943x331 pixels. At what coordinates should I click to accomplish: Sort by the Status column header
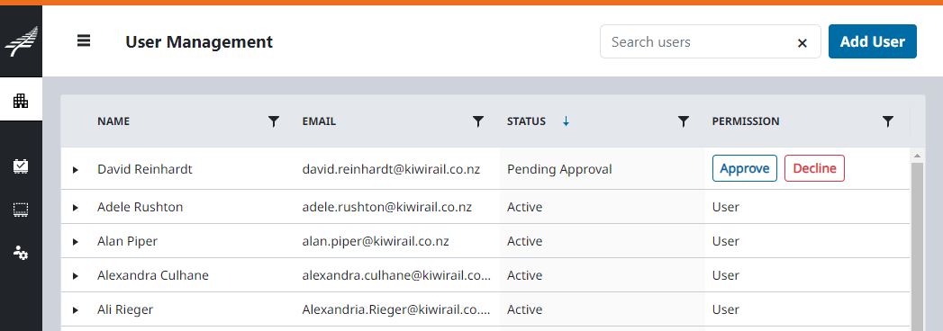pyautogui.click(x=526, y=121)
